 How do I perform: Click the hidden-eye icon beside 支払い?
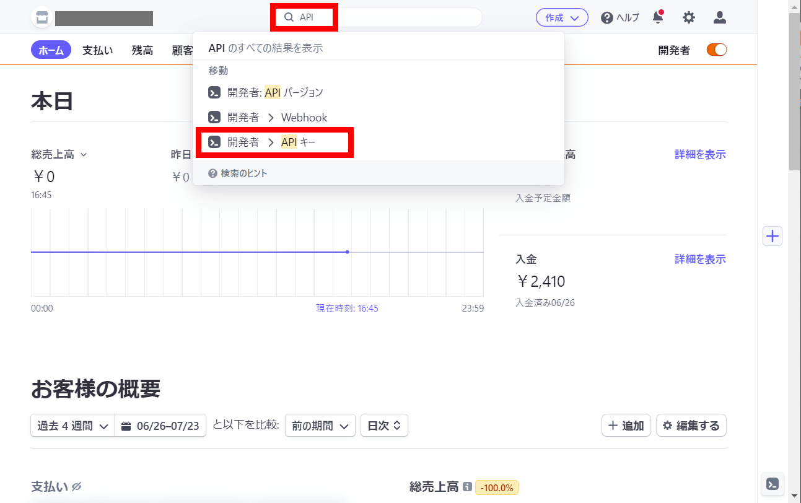(x=77, y=488)
